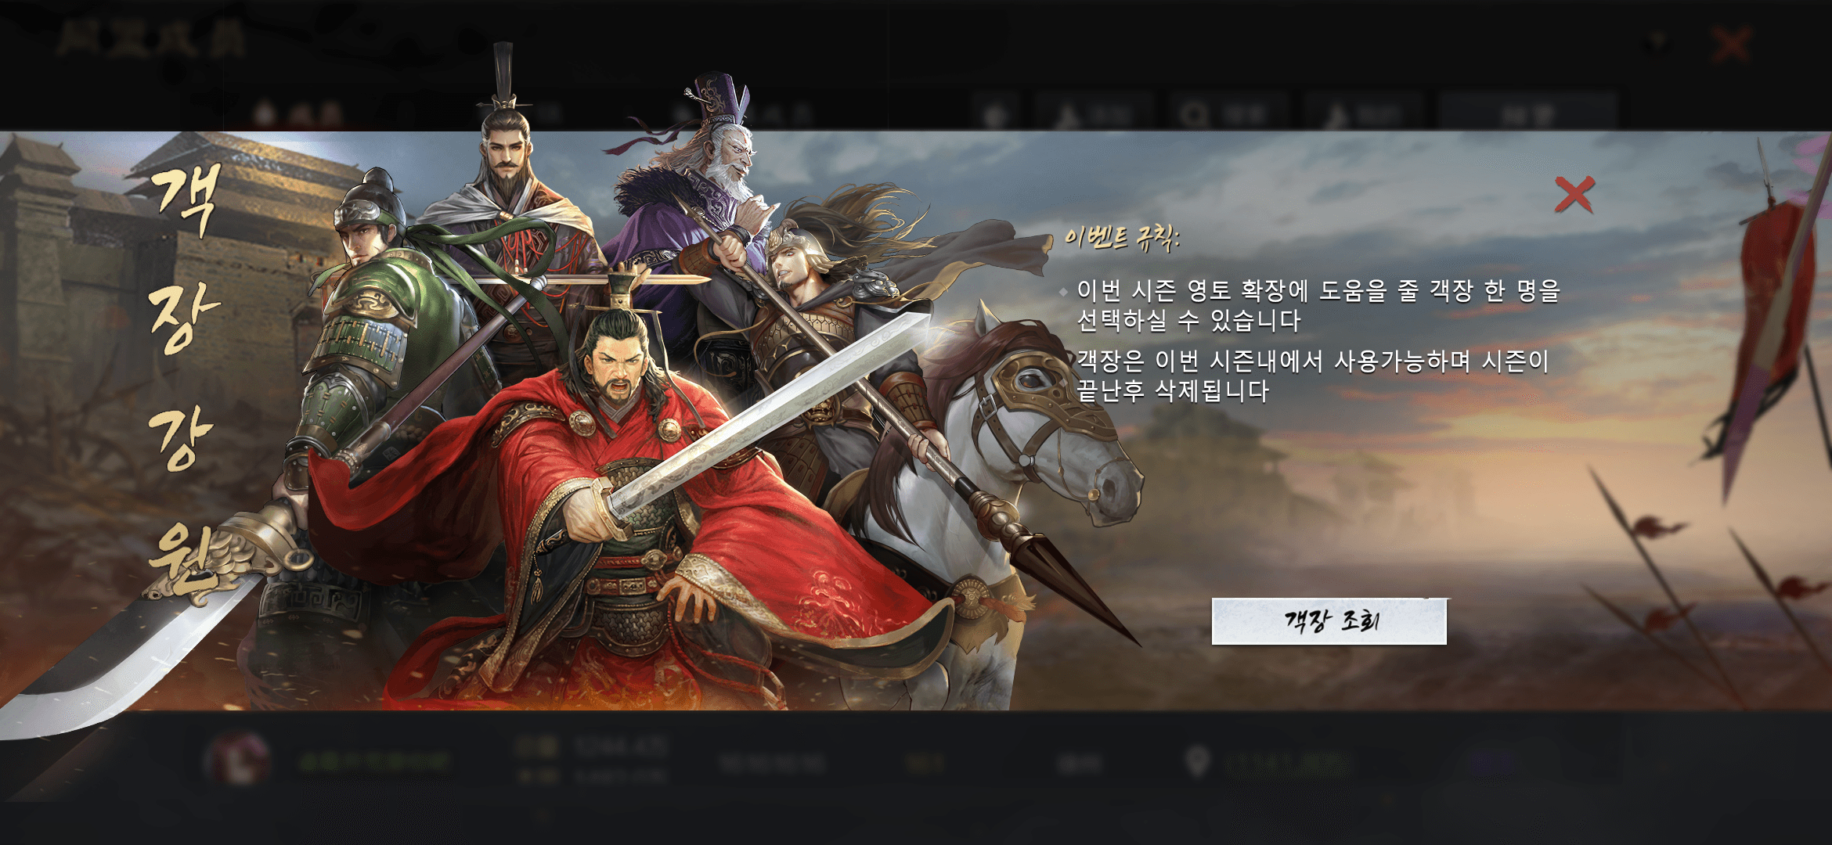Click the dimmed green player name beside the avatar
The image size is (1832, 845).
point(374,761)
